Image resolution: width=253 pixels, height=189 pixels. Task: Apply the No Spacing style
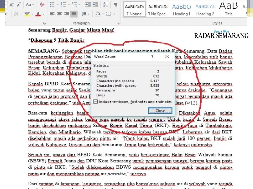pos(158,9)
